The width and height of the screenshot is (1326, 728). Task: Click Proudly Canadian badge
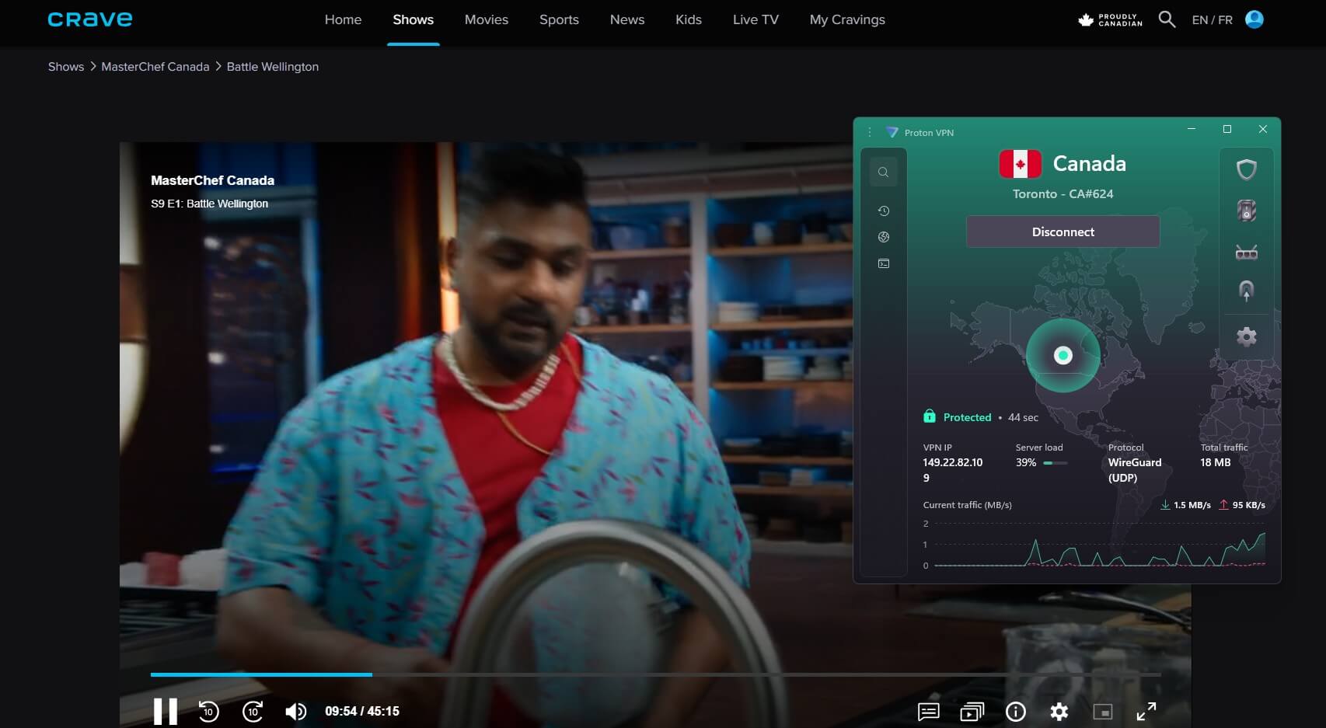pos(1110,20)
